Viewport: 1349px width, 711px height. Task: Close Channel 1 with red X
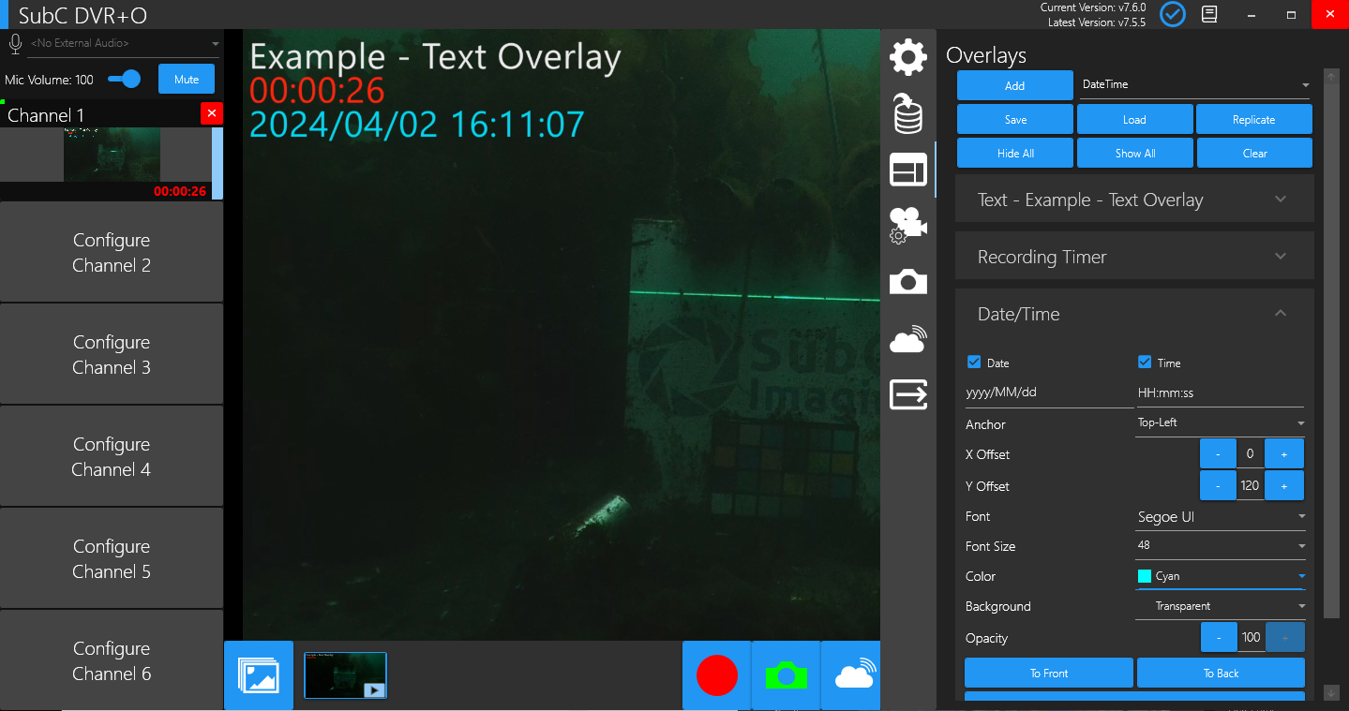tap(212, 113)
